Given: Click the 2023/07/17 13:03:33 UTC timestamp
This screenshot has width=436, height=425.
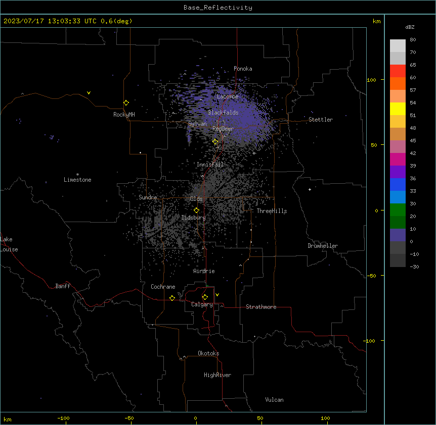Looking at the screenshot, I should (50, 21).
